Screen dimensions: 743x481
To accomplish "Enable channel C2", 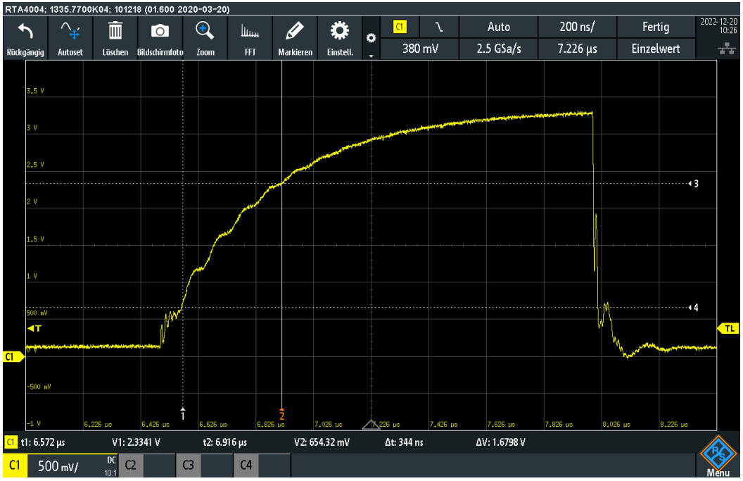I will pyautogui.click(x=130, y=466).
